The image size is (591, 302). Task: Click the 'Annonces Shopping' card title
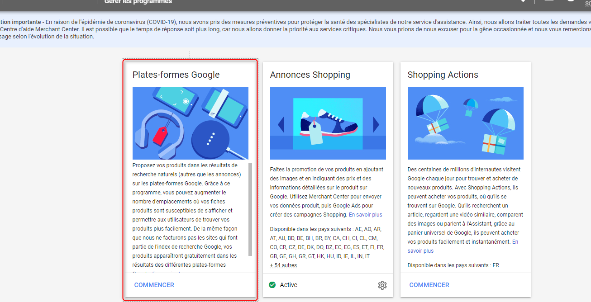coord(310,75)
